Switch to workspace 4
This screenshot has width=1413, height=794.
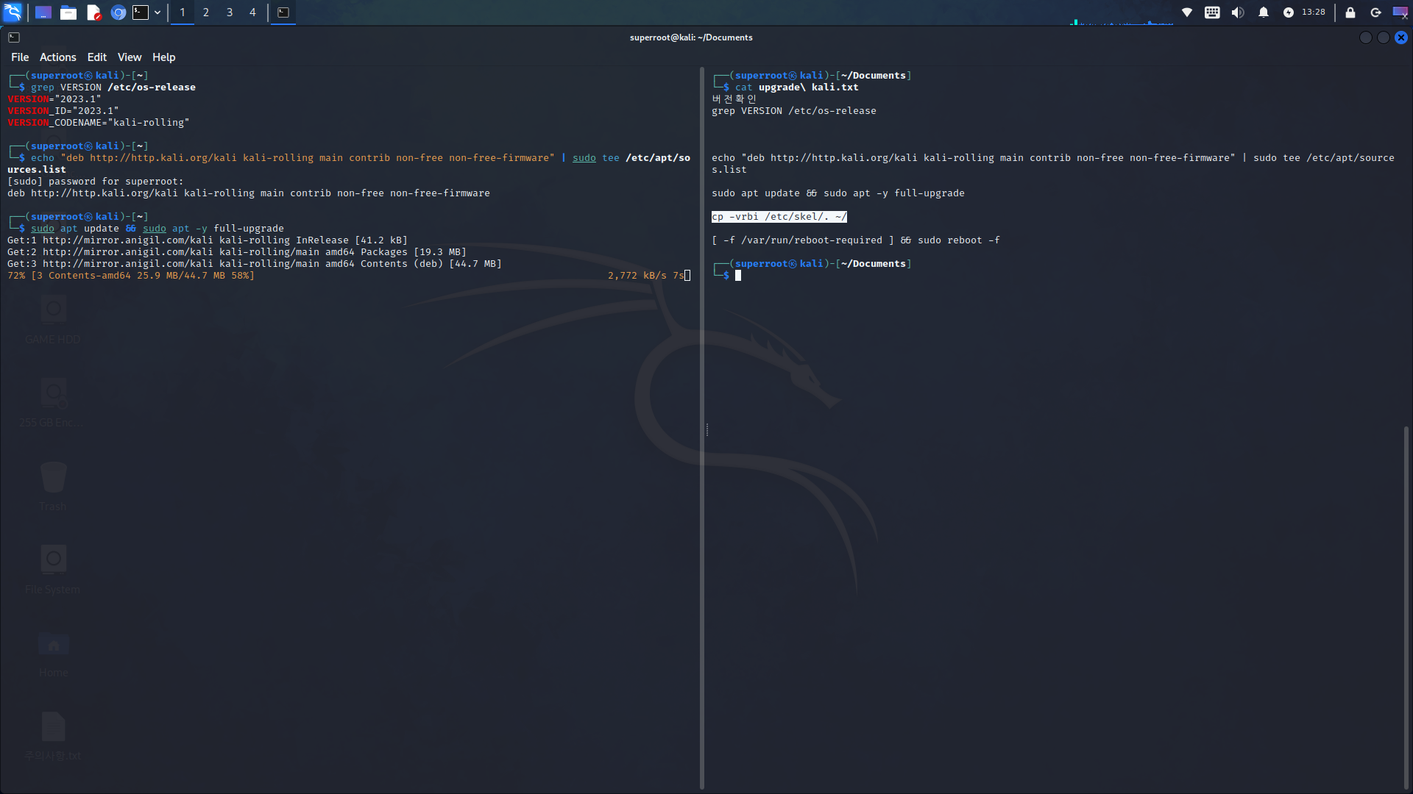[x=252, y=12]
